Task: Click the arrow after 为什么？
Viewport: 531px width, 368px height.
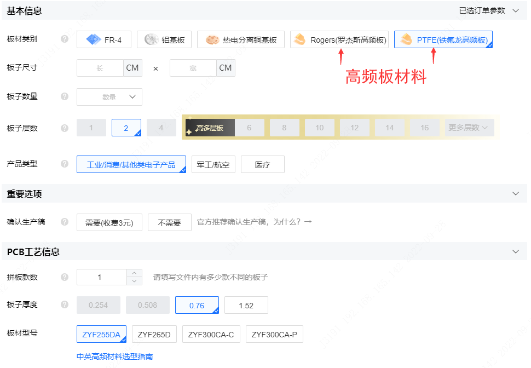Action: pos(308,222)
